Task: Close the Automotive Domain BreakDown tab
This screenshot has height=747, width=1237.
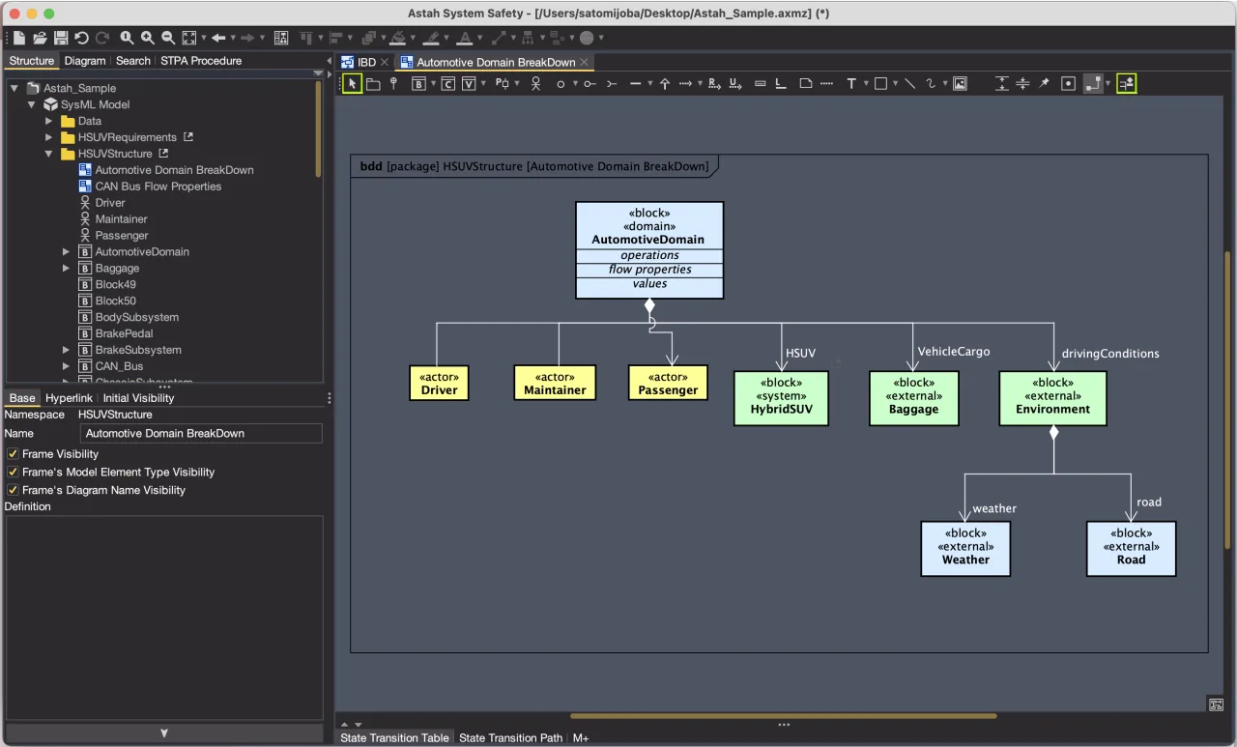Action: point(584,62)
